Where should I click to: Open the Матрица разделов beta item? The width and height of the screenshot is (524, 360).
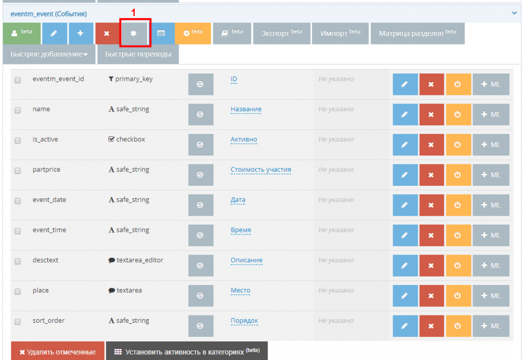pyautogui.click(x=417, y=33)
